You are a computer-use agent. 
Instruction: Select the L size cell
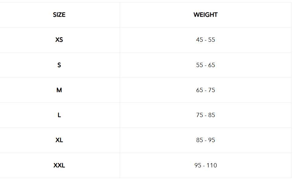(x=59, y=115)
